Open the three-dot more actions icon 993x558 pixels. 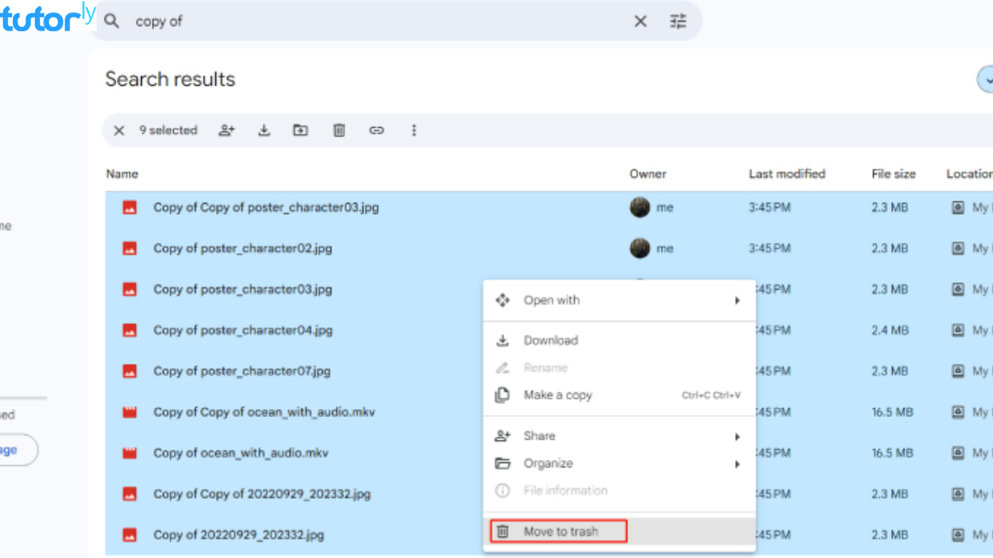tap(414, 130)
